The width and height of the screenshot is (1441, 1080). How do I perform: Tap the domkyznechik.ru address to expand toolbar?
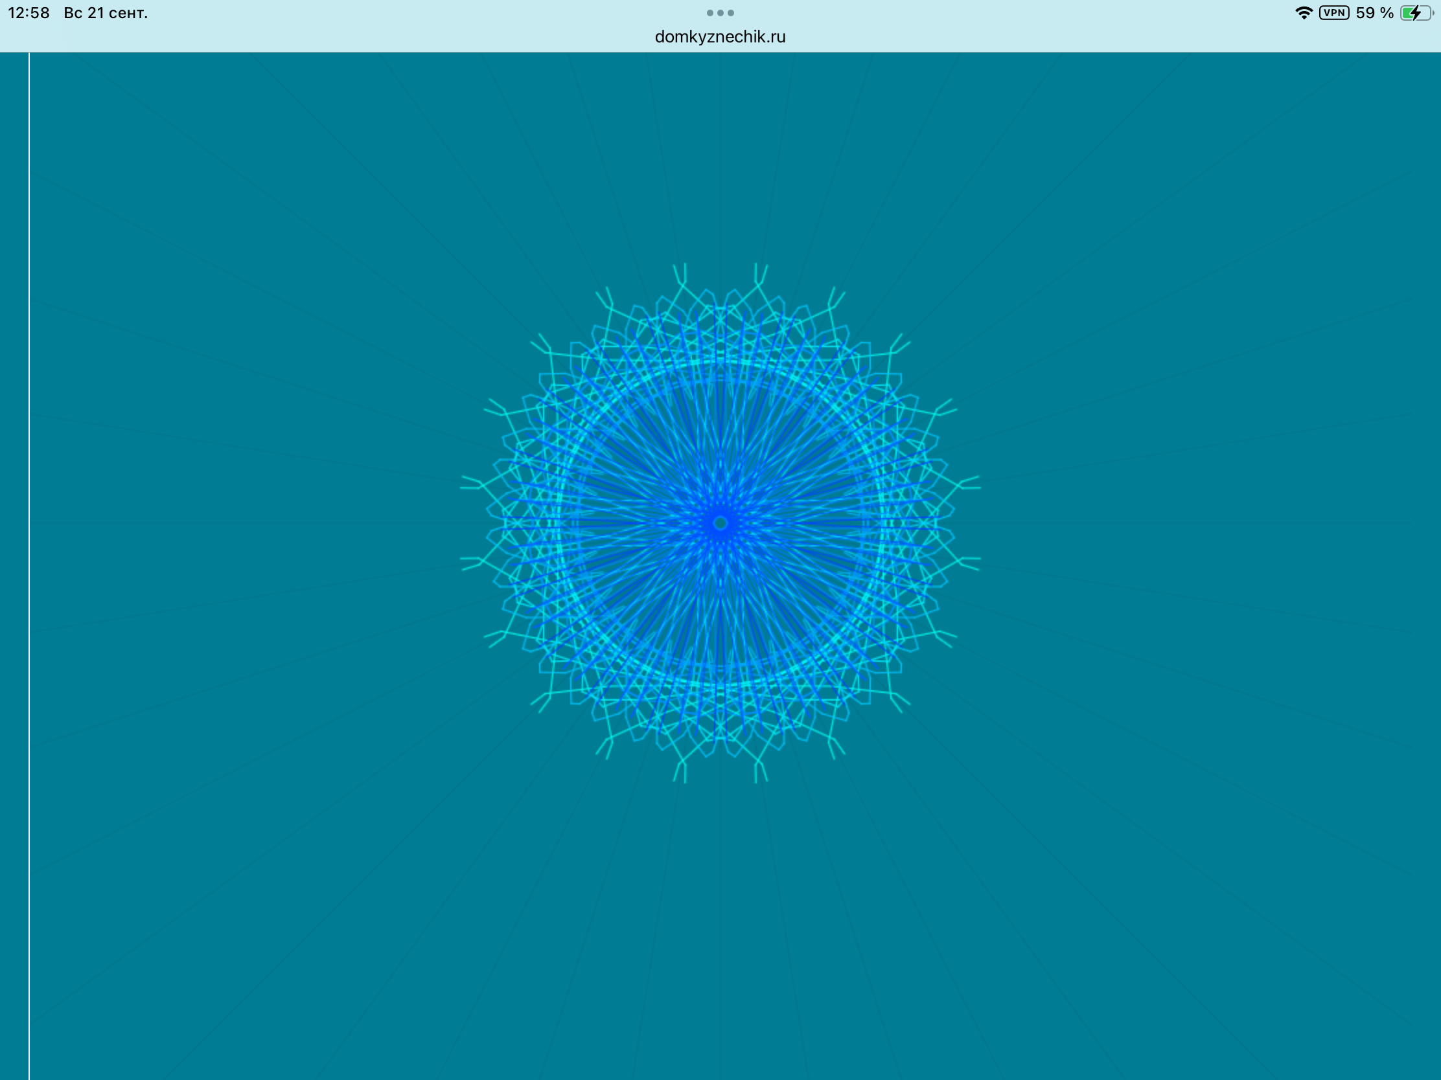pyautogui.click(x=720, y=36)
